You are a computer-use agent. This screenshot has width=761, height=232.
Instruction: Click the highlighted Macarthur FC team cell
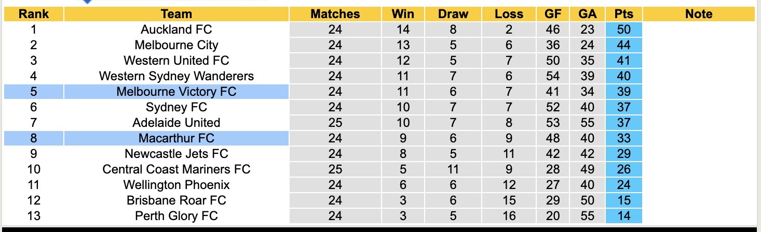(x=176, y=138)
